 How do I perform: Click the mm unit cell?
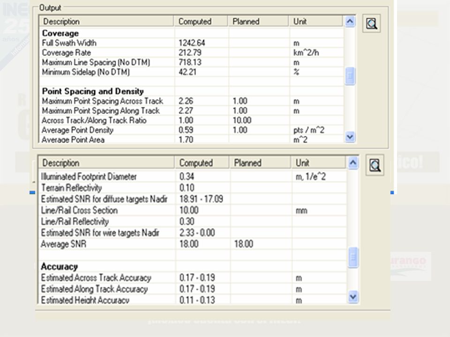tap(301, 211)
